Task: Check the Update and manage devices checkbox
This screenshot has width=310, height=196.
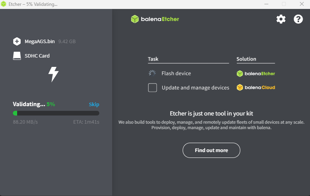Action: click(x=152, y=87)
